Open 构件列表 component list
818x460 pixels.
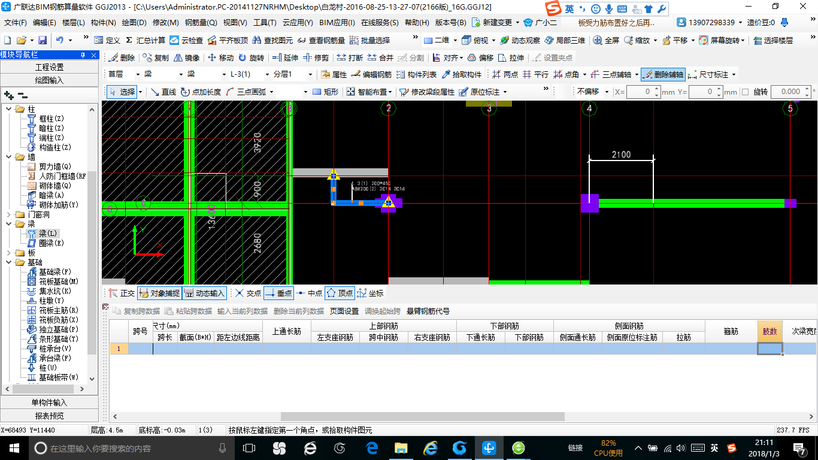coord(416,74)
